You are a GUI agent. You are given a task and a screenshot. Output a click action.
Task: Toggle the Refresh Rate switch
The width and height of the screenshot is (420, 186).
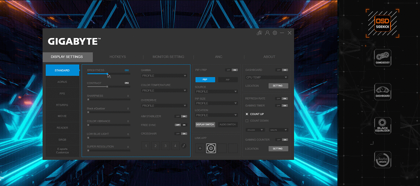(282, 99)
